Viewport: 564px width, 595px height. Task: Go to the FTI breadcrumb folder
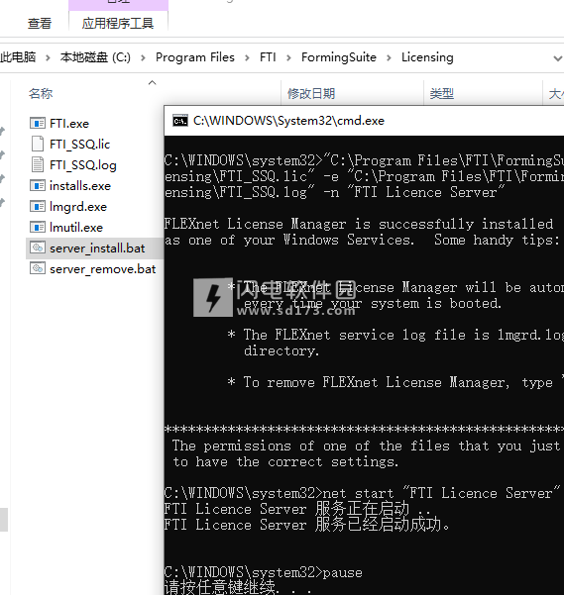(x=268, y=57)
